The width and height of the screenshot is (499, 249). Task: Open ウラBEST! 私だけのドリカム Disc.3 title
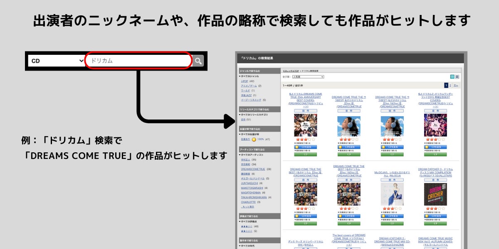click(349, 102)
